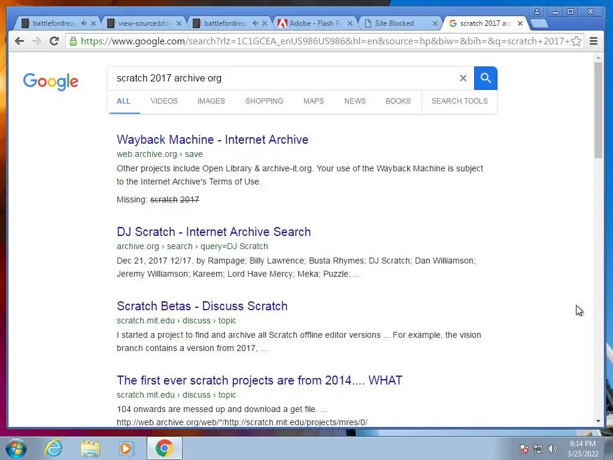
Task: Open Scratch Betas - Discuss Scratch result
Action: 202,306
